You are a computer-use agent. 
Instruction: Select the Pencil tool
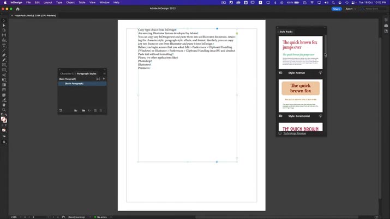pyautogui.click(x=4, y=60)
